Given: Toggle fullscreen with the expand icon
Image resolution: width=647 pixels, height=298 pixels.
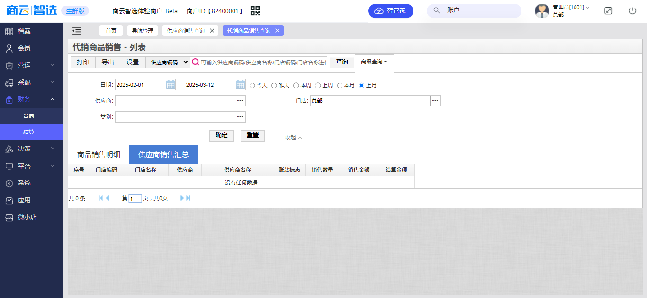Looking at the screenshot, I should point(608,11).
